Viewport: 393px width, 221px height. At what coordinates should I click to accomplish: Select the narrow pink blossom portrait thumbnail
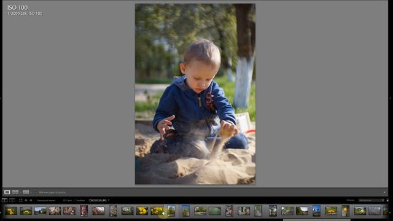[84, 211]
